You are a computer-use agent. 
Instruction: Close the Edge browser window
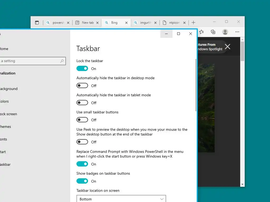(239, 22)
